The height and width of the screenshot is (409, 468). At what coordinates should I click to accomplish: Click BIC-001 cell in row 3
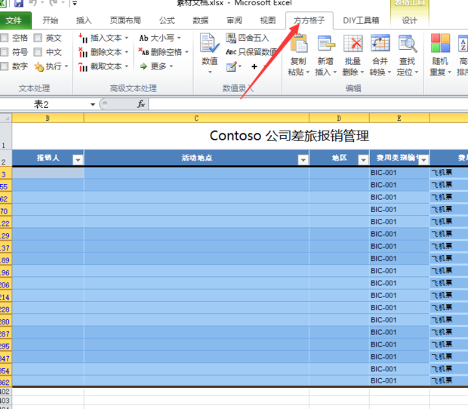pyautogui.click(x=399, y=173)
